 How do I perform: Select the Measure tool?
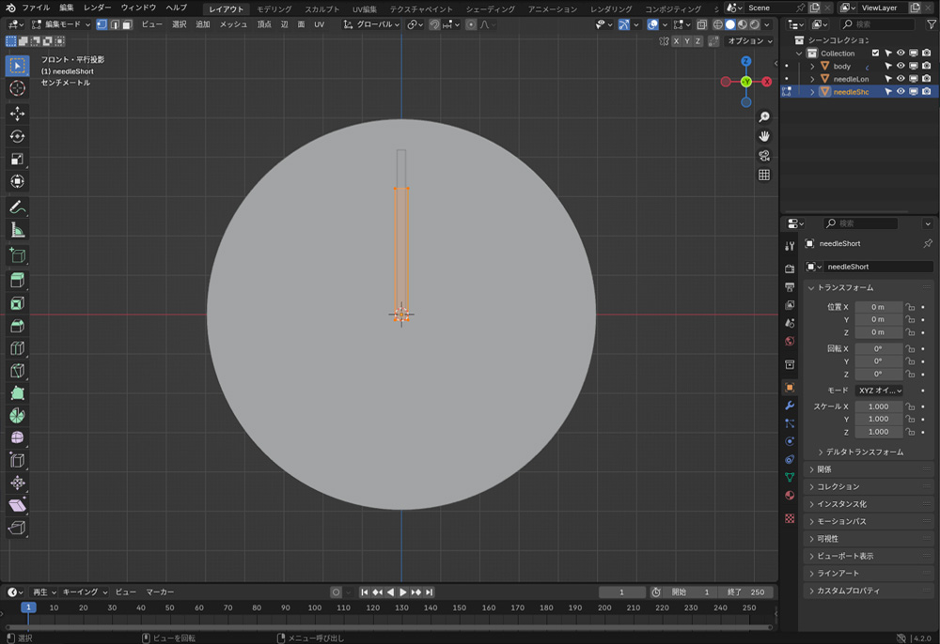(x=17, y=230)
